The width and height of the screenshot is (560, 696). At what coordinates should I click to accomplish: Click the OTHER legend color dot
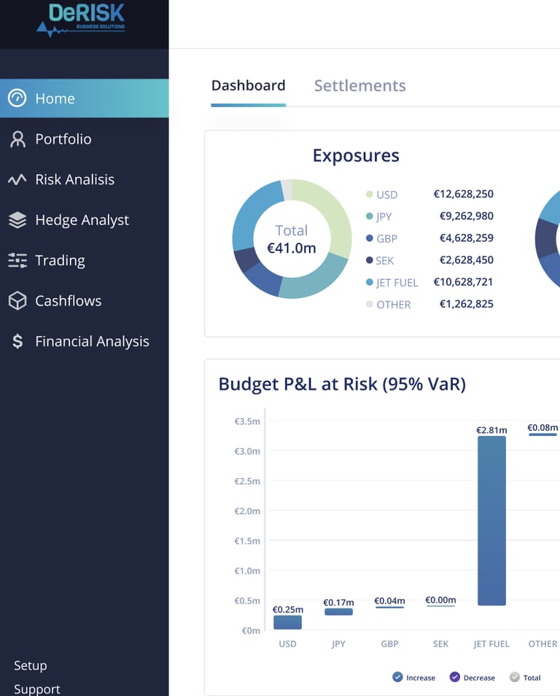pyautogui.click(x=369, y=304)
